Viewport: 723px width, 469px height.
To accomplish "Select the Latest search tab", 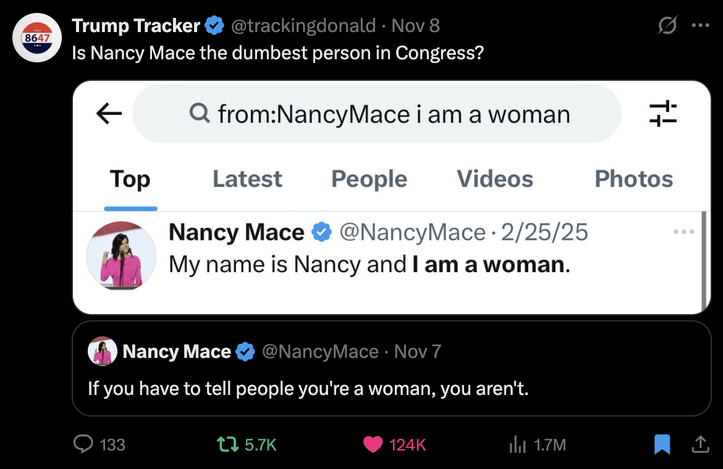I will tap(247, 179).
